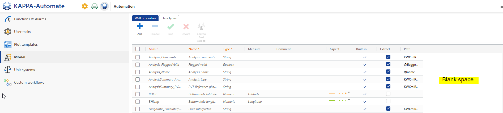Click Copy to field catalog button
This screenshot has height=113, width=503.
[201, 32]
